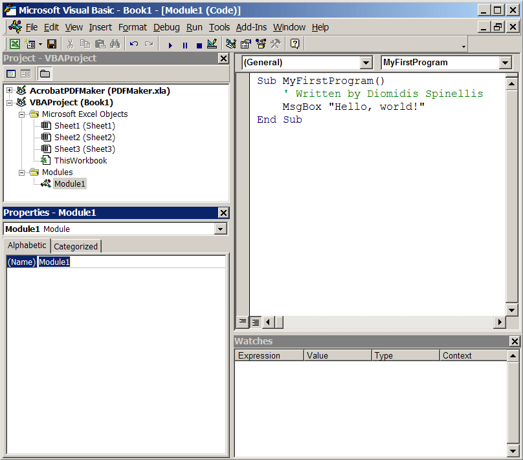The height and width of the screenshot is (460, 523).
Task: Open the (General) object dropdown
Action: [x=366, y=63]
